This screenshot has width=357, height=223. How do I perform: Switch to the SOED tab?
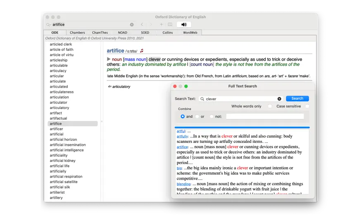pyautogui.click(x=145, y=33)
